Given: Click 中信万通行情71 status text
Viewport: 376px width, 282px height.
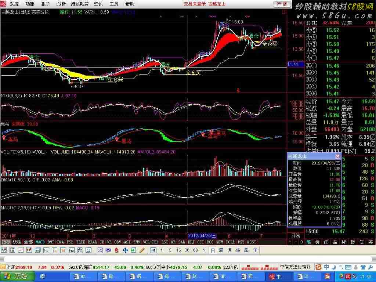Looking at the screenshot, I should (296, 267).
